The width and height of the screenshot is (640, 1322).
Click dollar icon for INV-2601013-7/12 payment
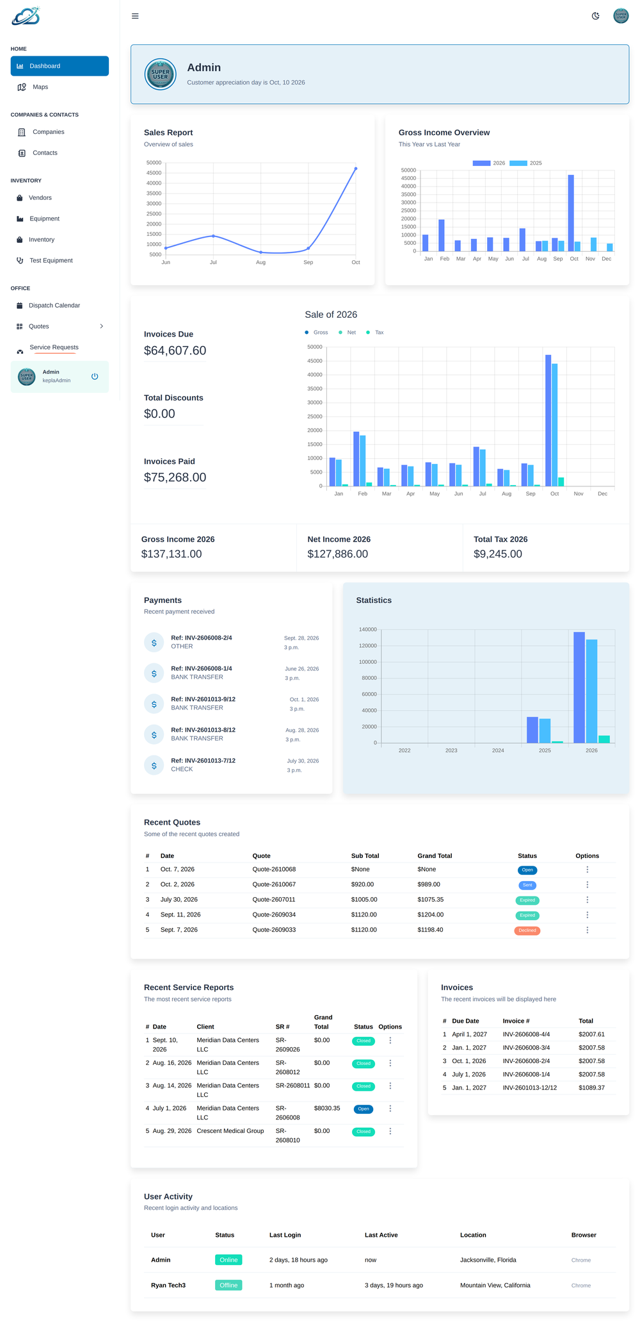[x=154, y=765]
